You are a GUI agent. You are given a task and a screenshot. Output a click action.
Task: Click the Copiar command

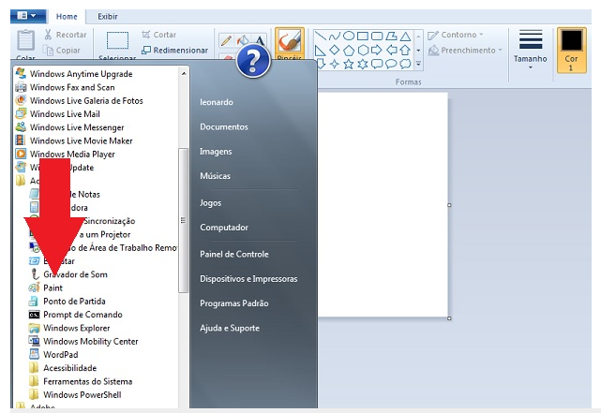pos(61,51)
